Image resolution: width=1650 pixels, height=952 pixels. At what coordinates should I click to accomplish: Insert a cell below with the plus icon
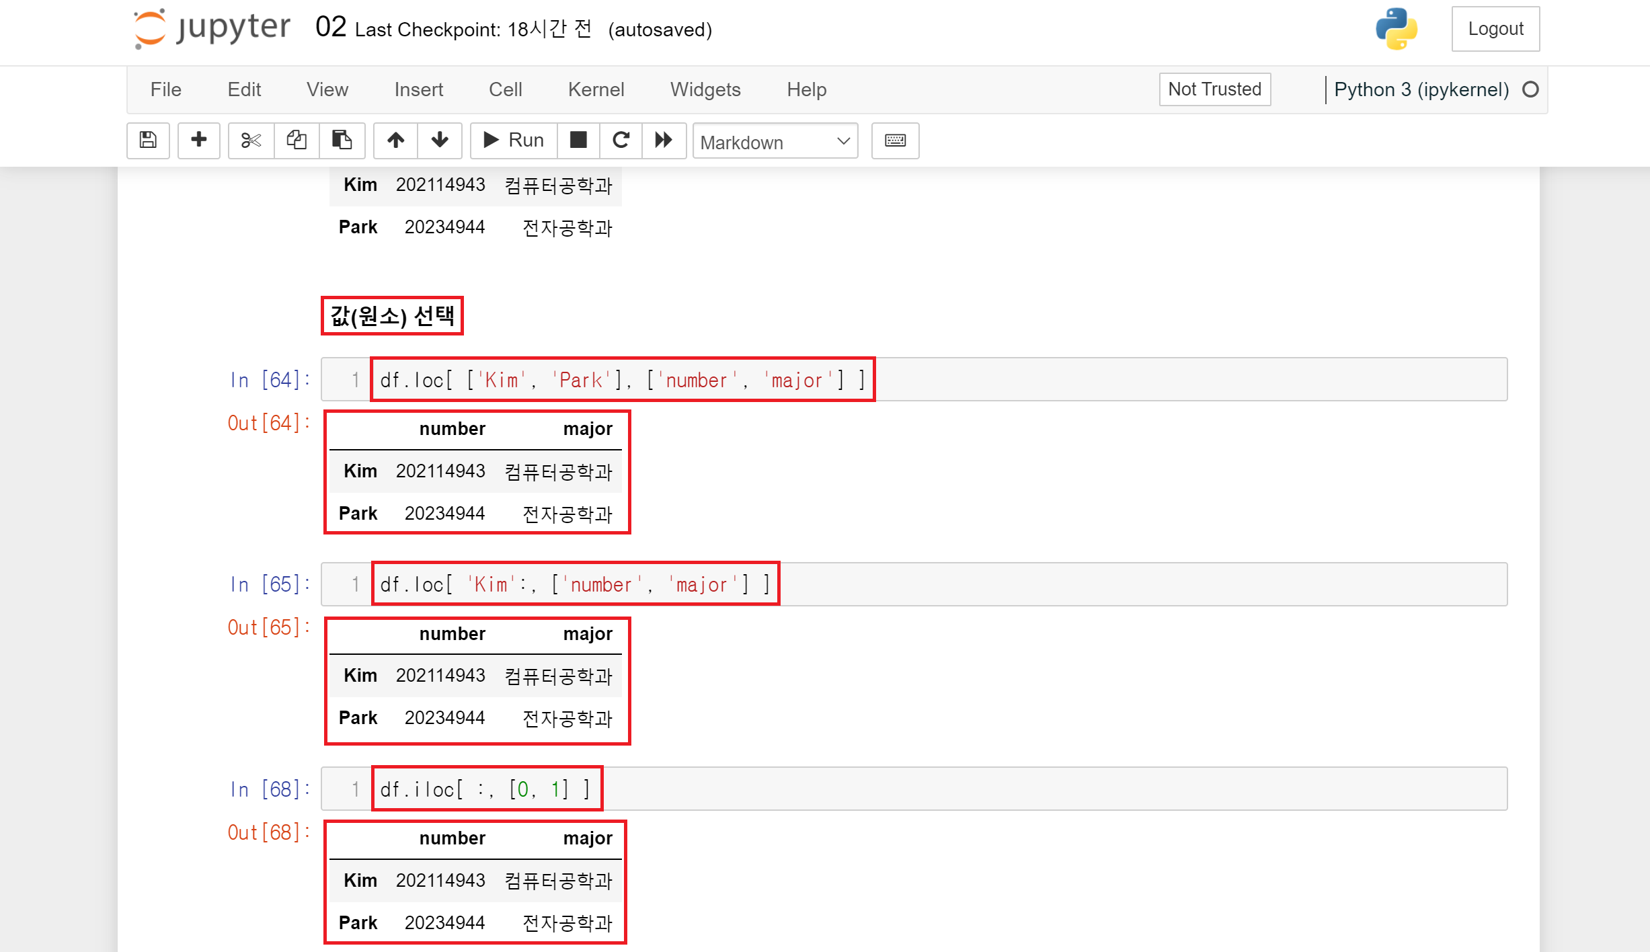click(198, 140)
